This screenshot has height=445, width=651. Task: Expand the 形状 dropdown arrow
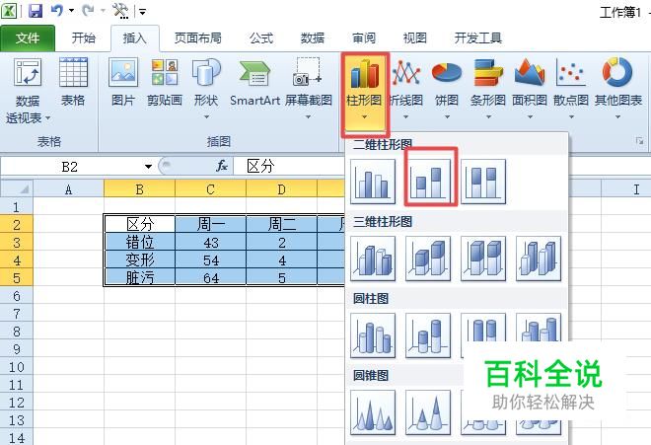(206, 117)
